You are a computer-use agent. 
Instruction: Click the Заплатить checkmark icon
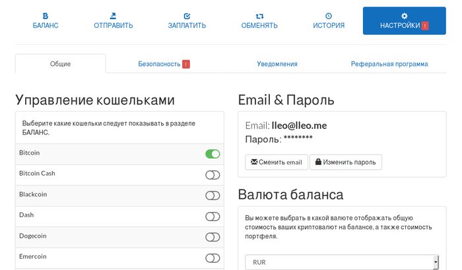point(187,16)
